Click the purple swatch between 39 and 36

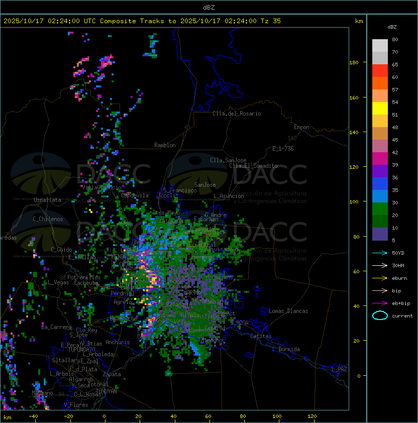380,171
